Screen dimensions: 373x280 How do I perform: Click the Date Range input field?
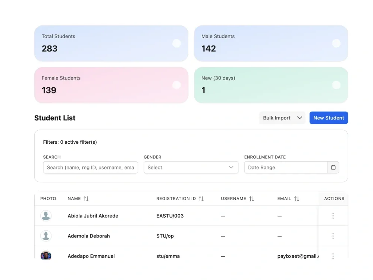click(286, 167)
